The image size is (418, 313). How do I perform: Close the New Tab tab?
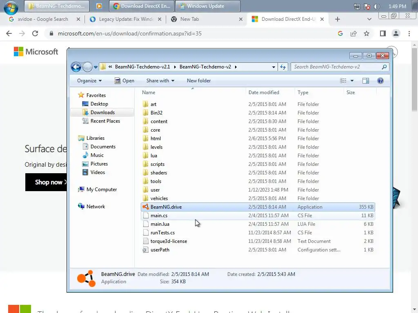click(x=241, y=19)
